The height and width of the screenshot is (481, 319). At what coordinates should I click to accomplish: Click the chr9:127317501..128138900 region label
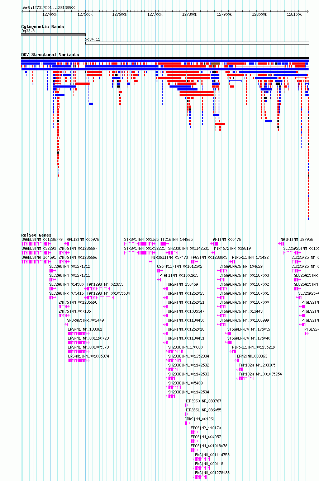point(48,7)
